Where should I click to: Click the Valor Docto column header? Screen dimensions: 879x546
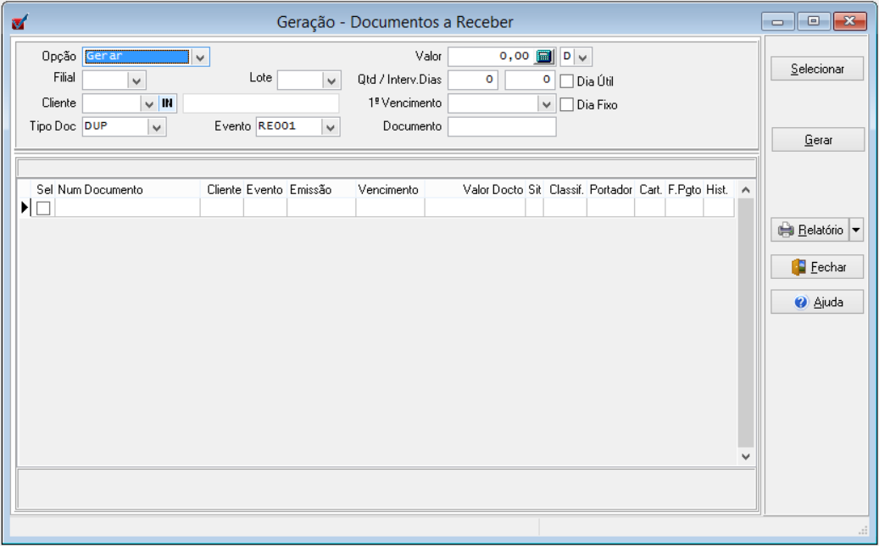click(x=492, y=190)
